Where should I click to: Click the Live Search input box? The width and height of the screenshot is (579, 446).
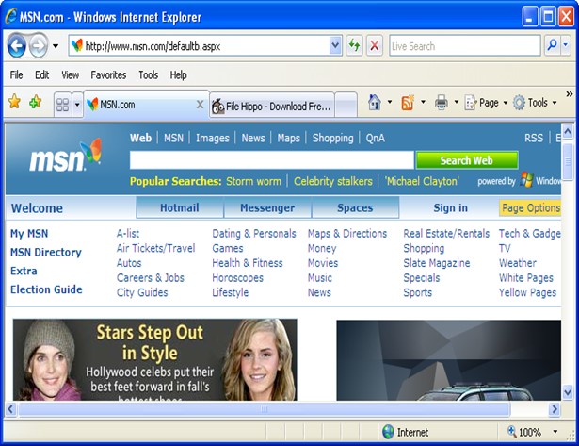(465, 46)
